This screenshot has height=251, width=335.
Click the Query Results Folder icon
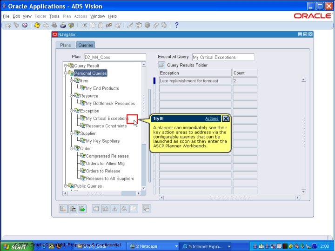coord(161,65)
